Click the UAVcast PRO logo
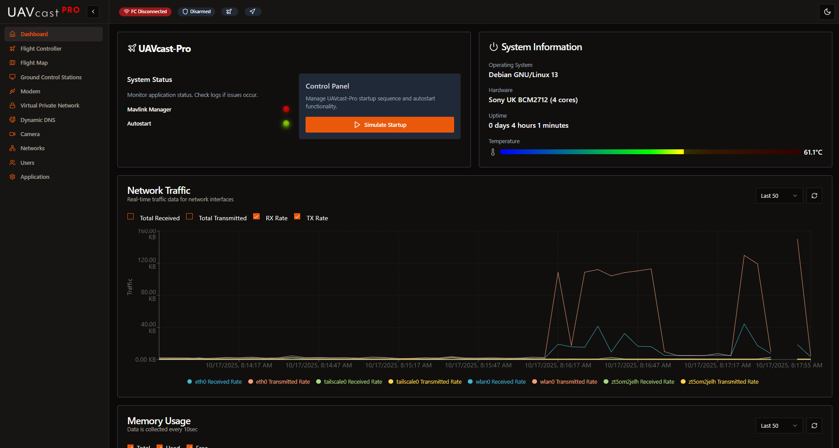This screenshot has width=839, height=448. coord(43,12)
